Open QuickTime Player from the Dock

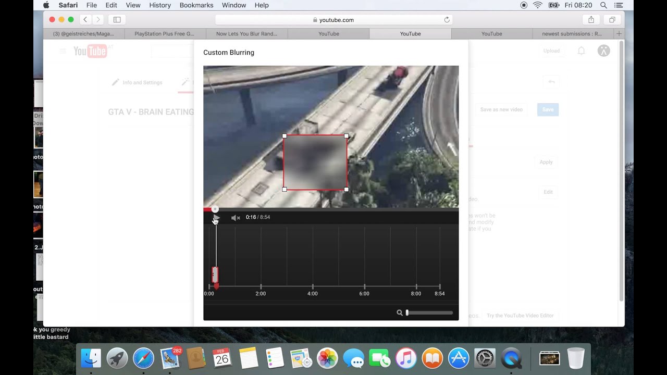511,358
